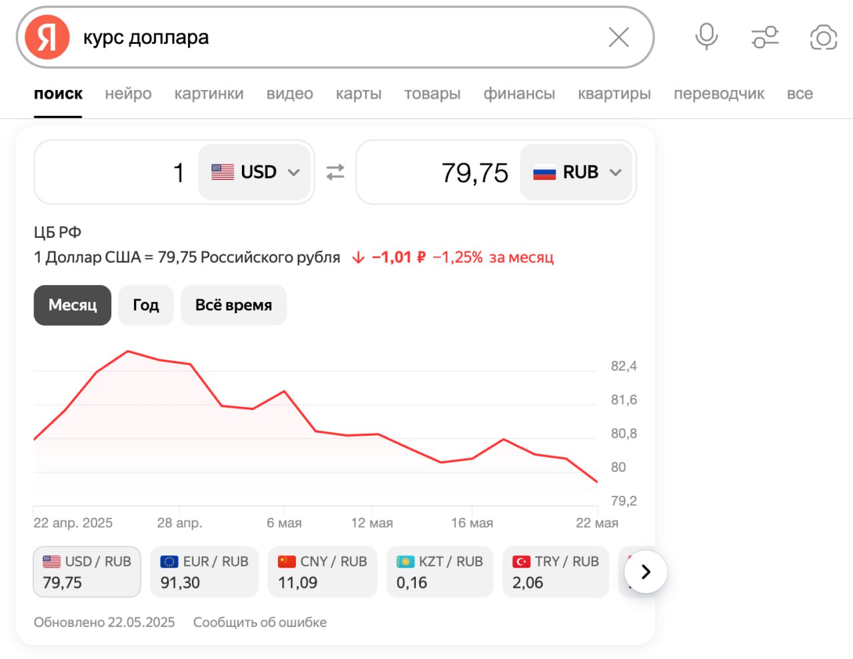Switch to the картинки tab
The image size is (853, 659).
point(209,94)
